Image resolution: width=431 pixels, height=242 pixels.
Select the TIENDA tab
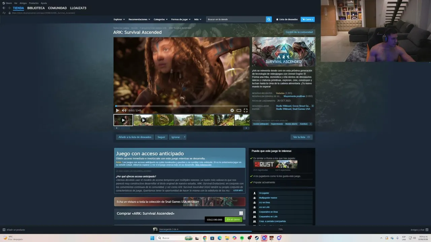[x=19, y=8]
